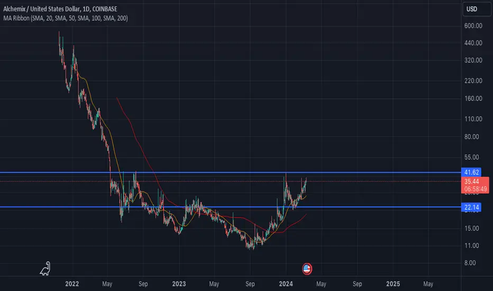Click the 2025 time axis label
The image size is (493, 291).
[393, 284]
